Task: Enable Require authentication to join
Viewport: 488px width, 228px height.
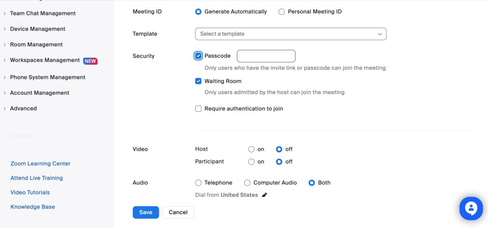Action: [x=198, y=109]
